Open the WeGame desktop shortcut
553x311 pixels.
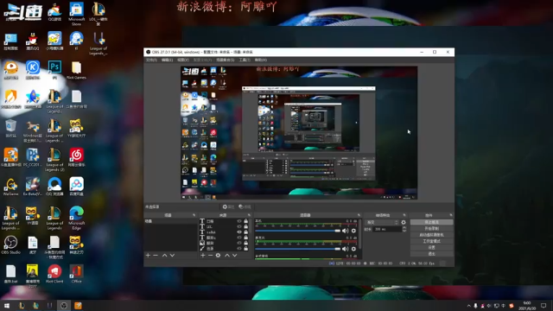point(11,187)
